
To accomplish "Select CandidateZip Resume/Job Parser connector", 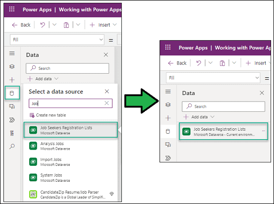I will [x=70, y=194].
